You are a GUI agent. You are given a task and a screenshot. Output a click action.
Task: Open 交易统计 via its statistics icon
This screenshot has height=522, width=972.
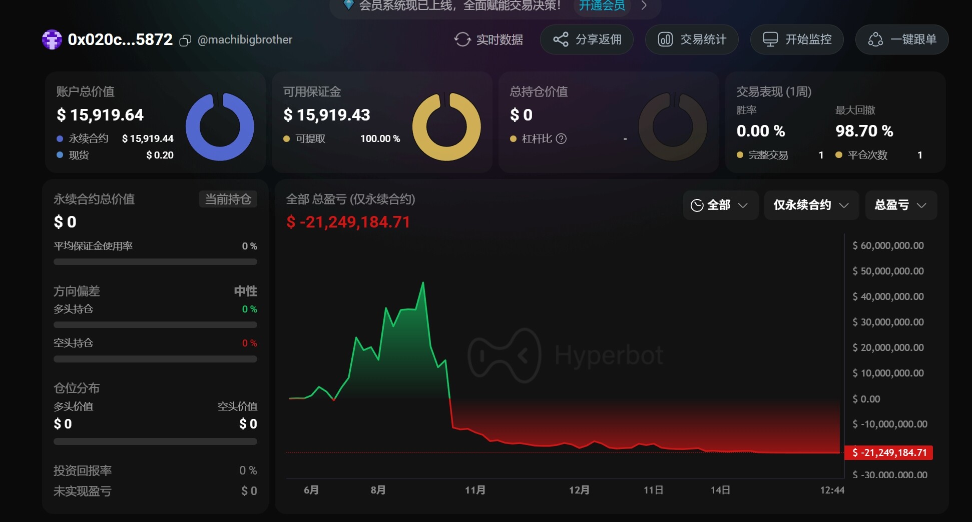pyautogui.click(x=666, y=39)
